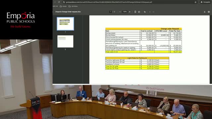Click the 'Total Per item' column header

[x=175, y=31]
